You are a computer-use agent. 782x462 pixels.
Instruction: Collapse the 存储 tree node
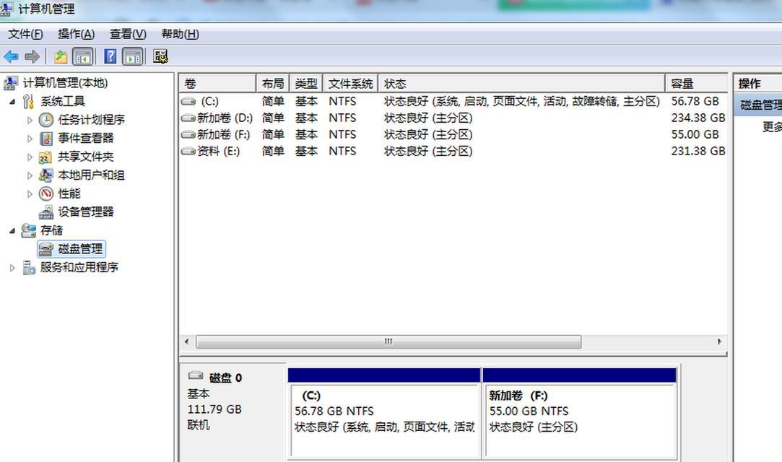12,231
